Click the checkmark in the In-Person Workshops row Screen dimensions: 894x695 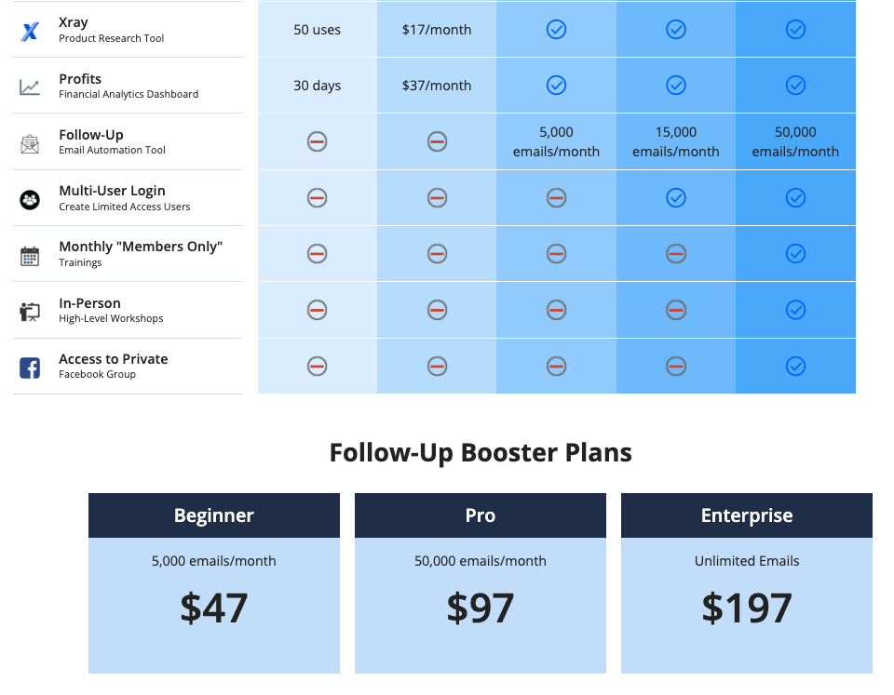[x=795, y=310]
